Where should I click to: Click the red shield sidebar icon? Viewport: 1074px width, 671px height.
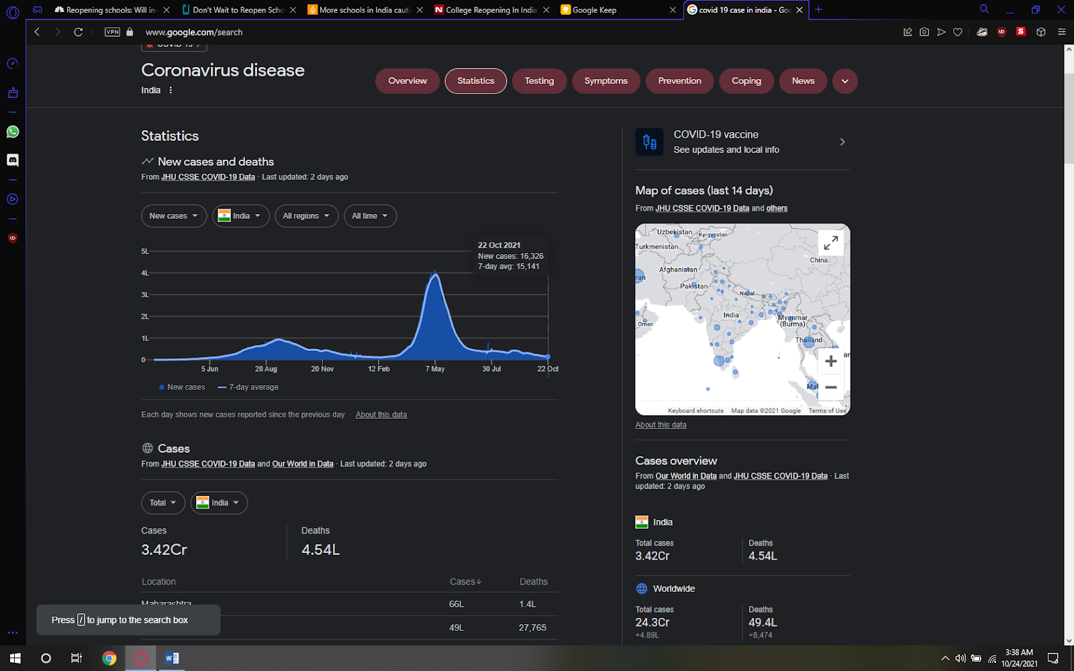[12, 238]
